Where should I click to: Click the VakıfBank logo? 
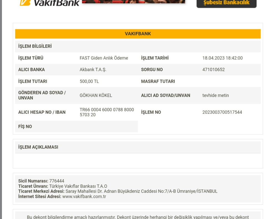pyautogui.click(x=50, y=3)
